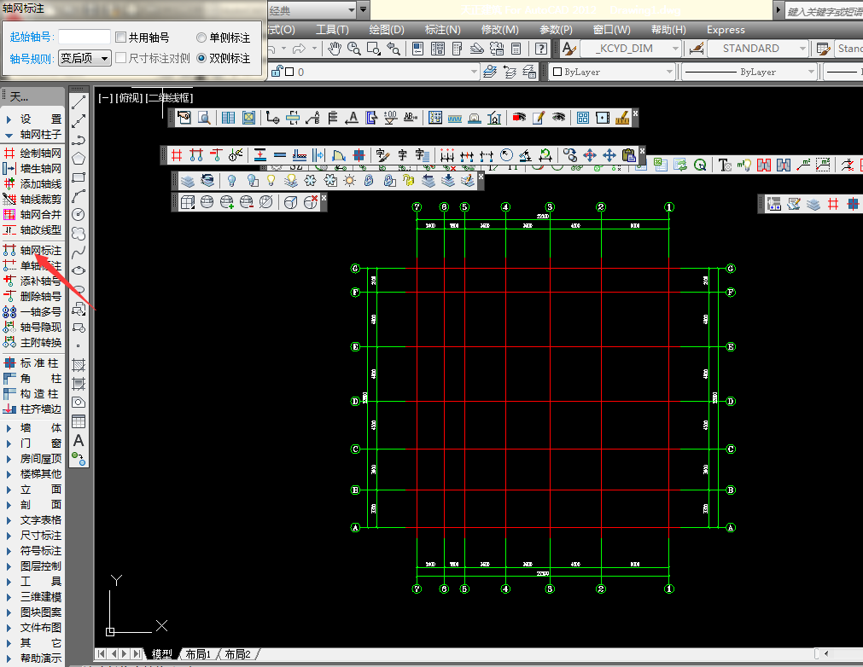Viewport: 863px width, 667px height.
Task: Click inside the 起始轴号 input field
Action: click(85, 37)
